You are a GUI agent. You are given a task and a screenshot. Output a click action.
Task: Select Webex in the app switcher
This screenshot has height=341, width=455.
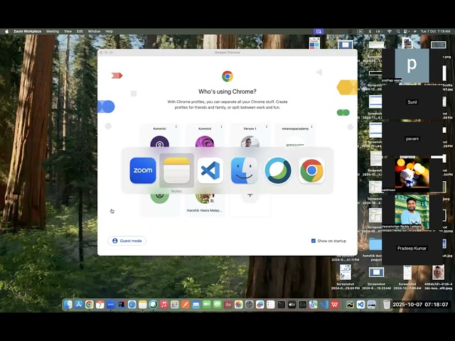(278, 170)
